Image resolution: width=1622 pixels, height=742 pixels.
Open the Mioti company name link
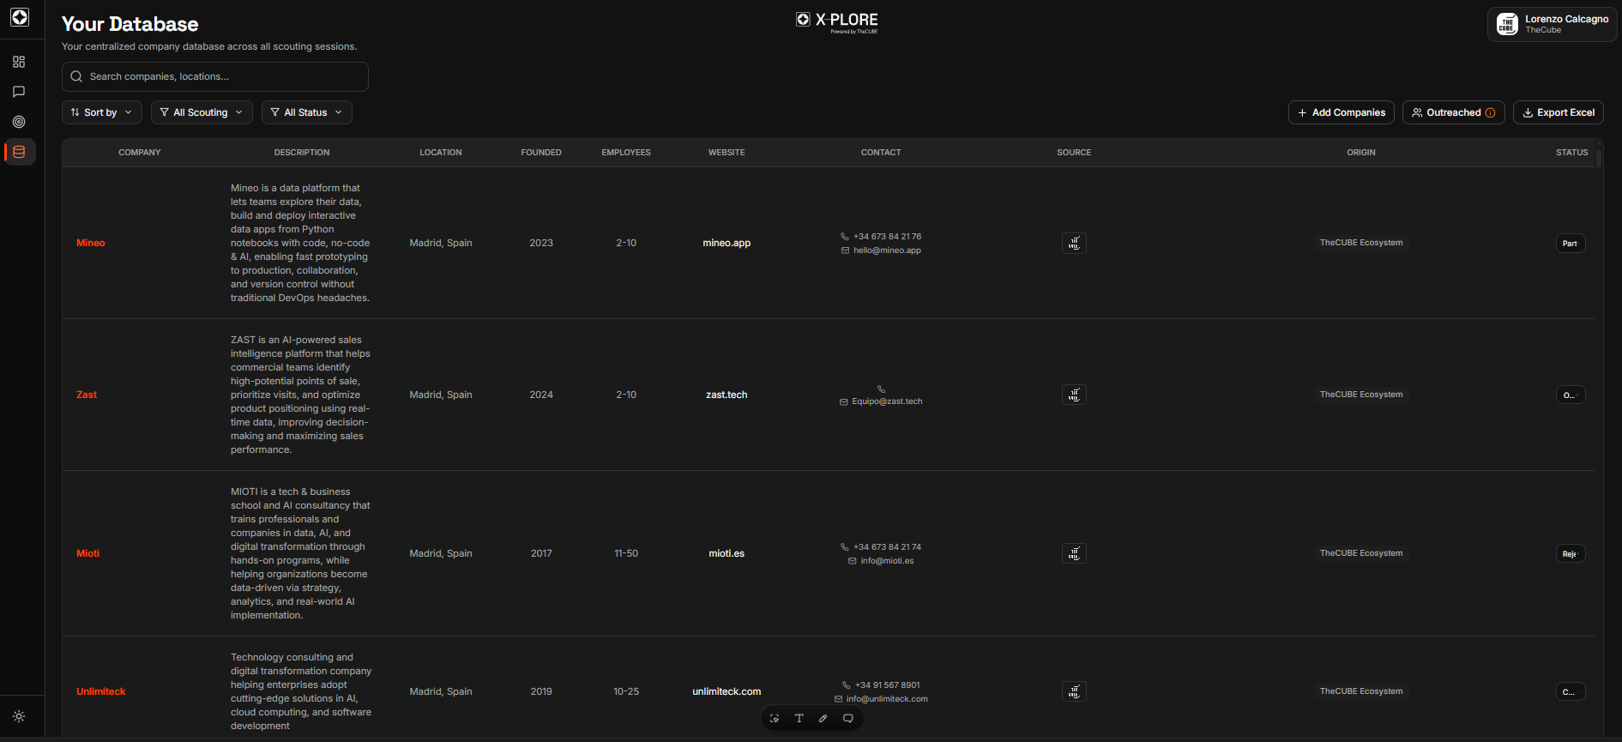(x=88, y=553)
